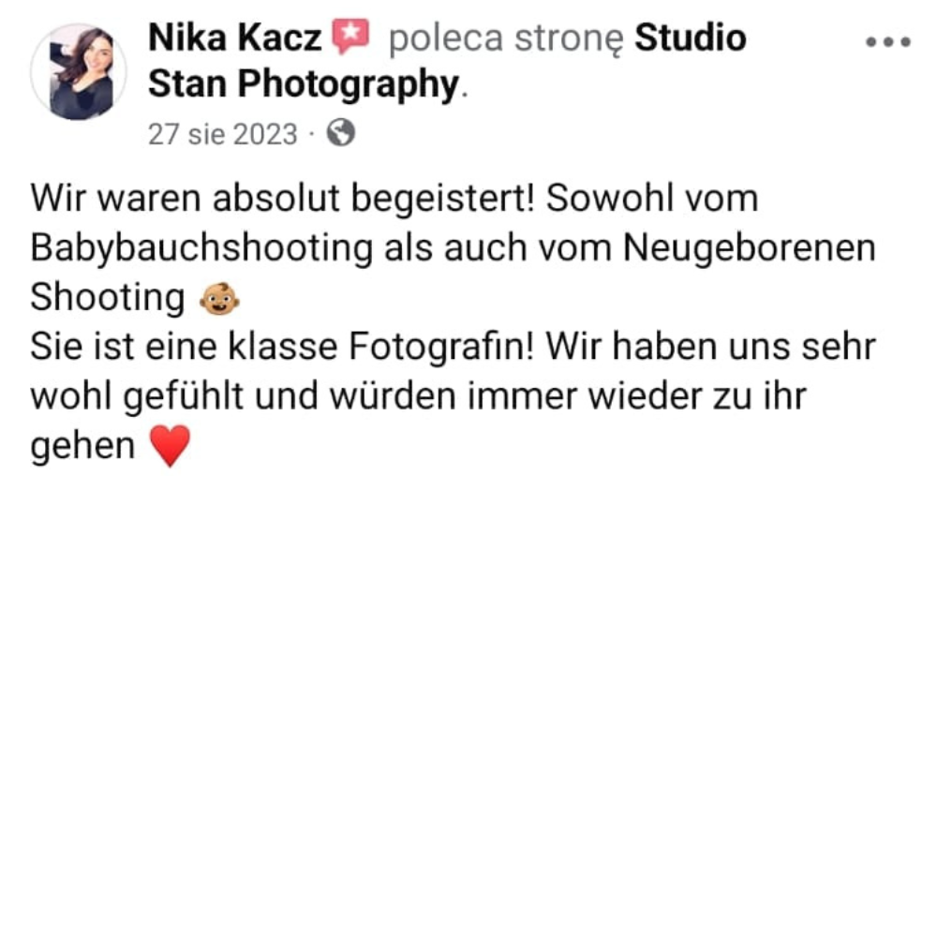Open the three-dot post options menu
Viewport: 937px width, 937px height.
point(888,42)
